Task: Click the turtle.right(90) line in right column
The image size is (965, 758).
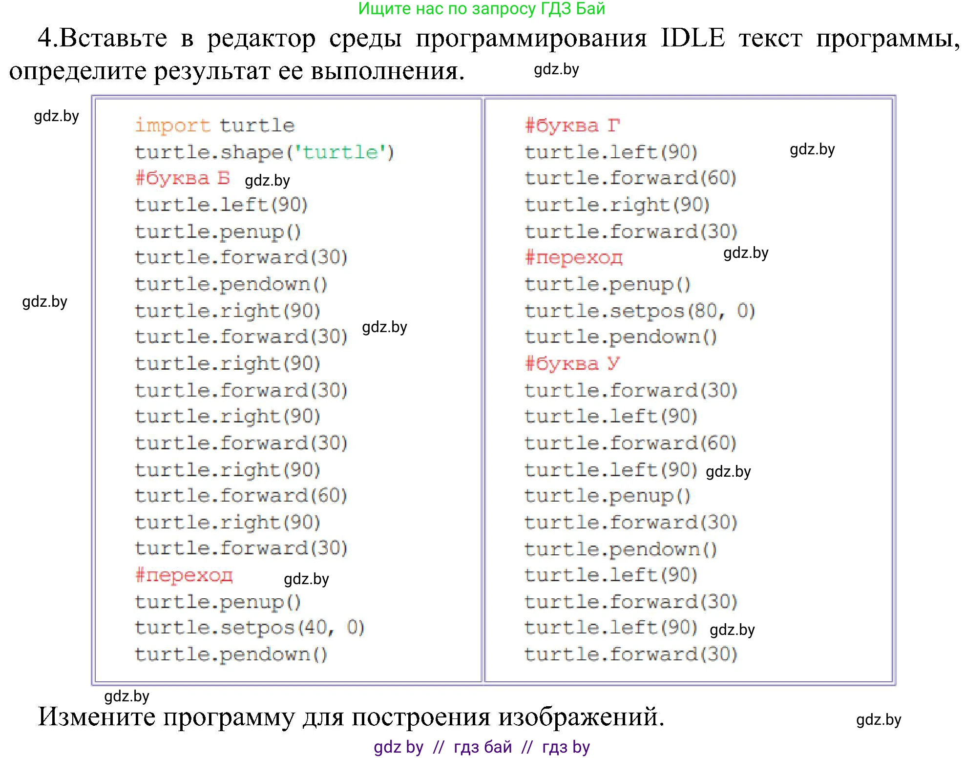Action: point(617,205)
